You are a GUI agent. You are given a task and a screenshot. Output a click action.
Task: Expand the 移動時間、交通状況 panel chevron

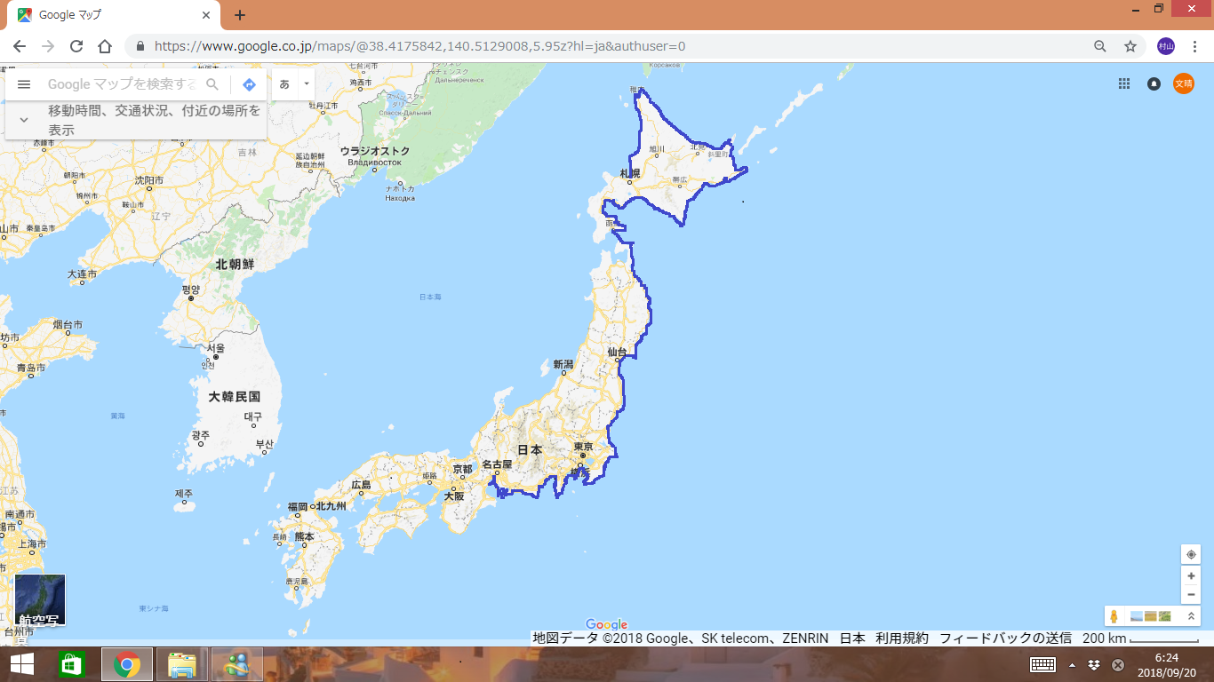(x=24, y=120)
